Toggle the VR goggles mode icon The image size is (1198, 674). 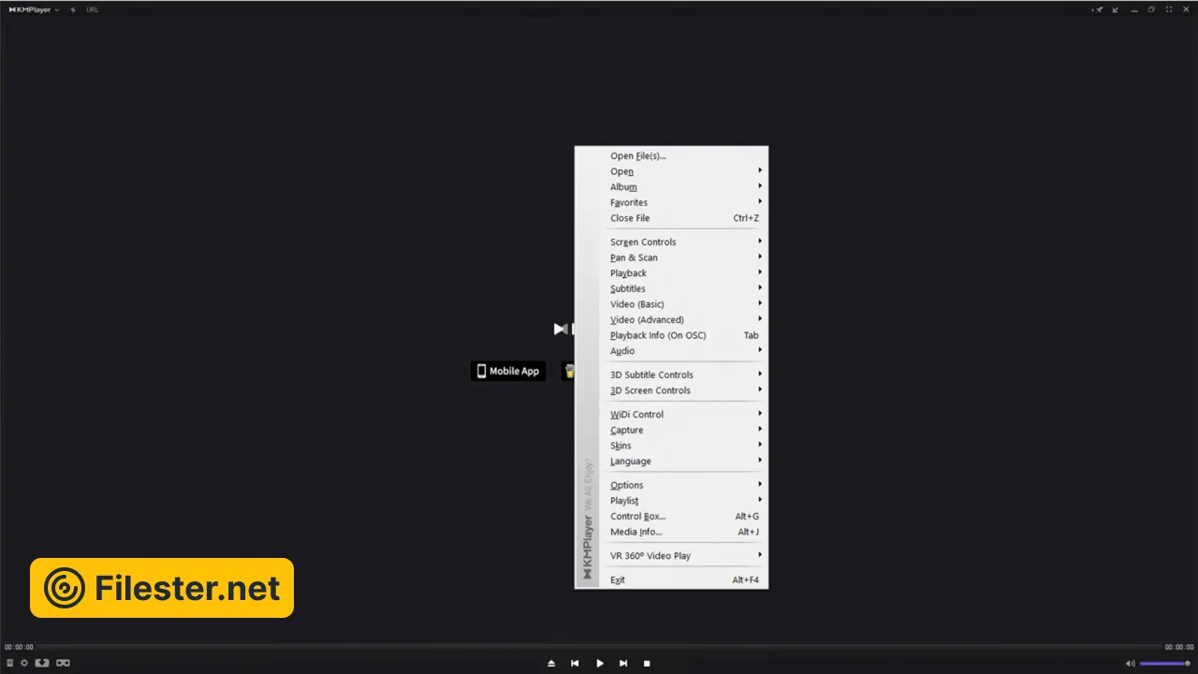click(x=63, y=663)
